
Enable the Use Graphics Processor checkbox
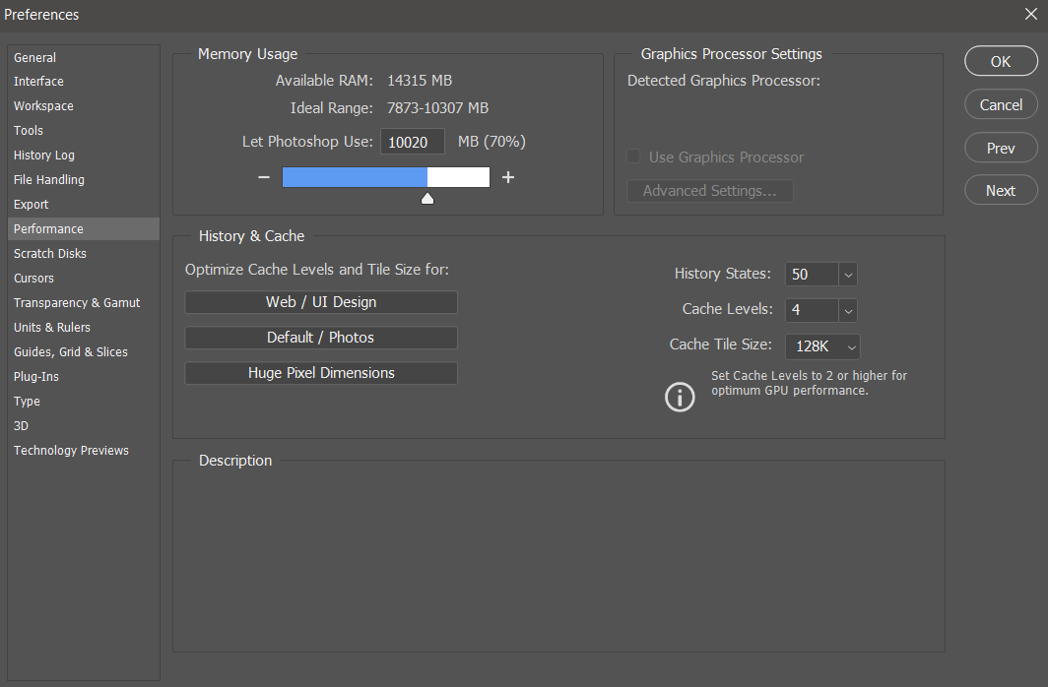(x=632, y=156)
